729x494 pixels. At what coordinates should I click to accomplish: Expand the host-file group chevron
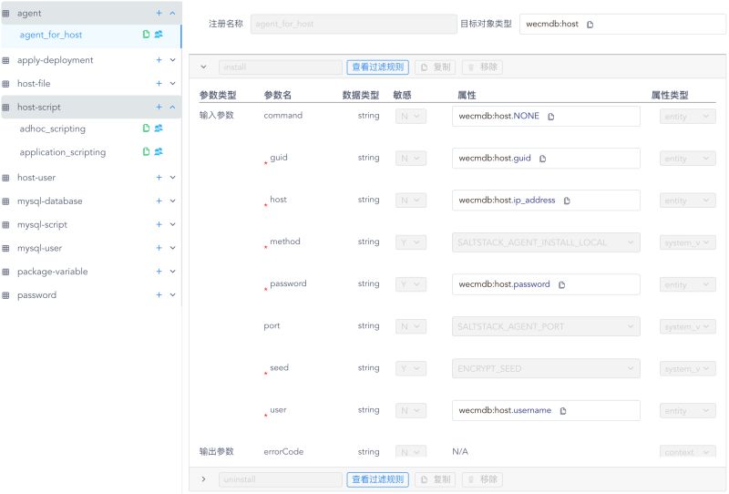pyautogui.click(x=172, y=83)
